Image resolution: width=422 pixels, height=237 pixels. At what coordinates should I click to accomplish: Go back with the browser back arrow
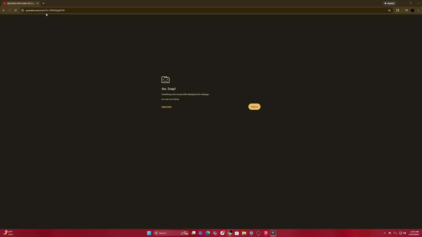click(x=4, y=10)
